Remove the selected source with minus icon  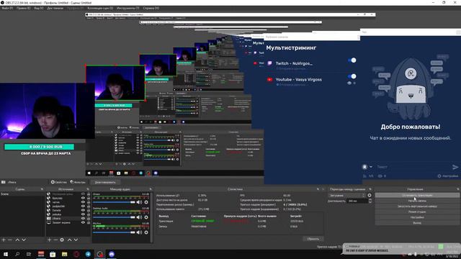(x=55, y=240)
